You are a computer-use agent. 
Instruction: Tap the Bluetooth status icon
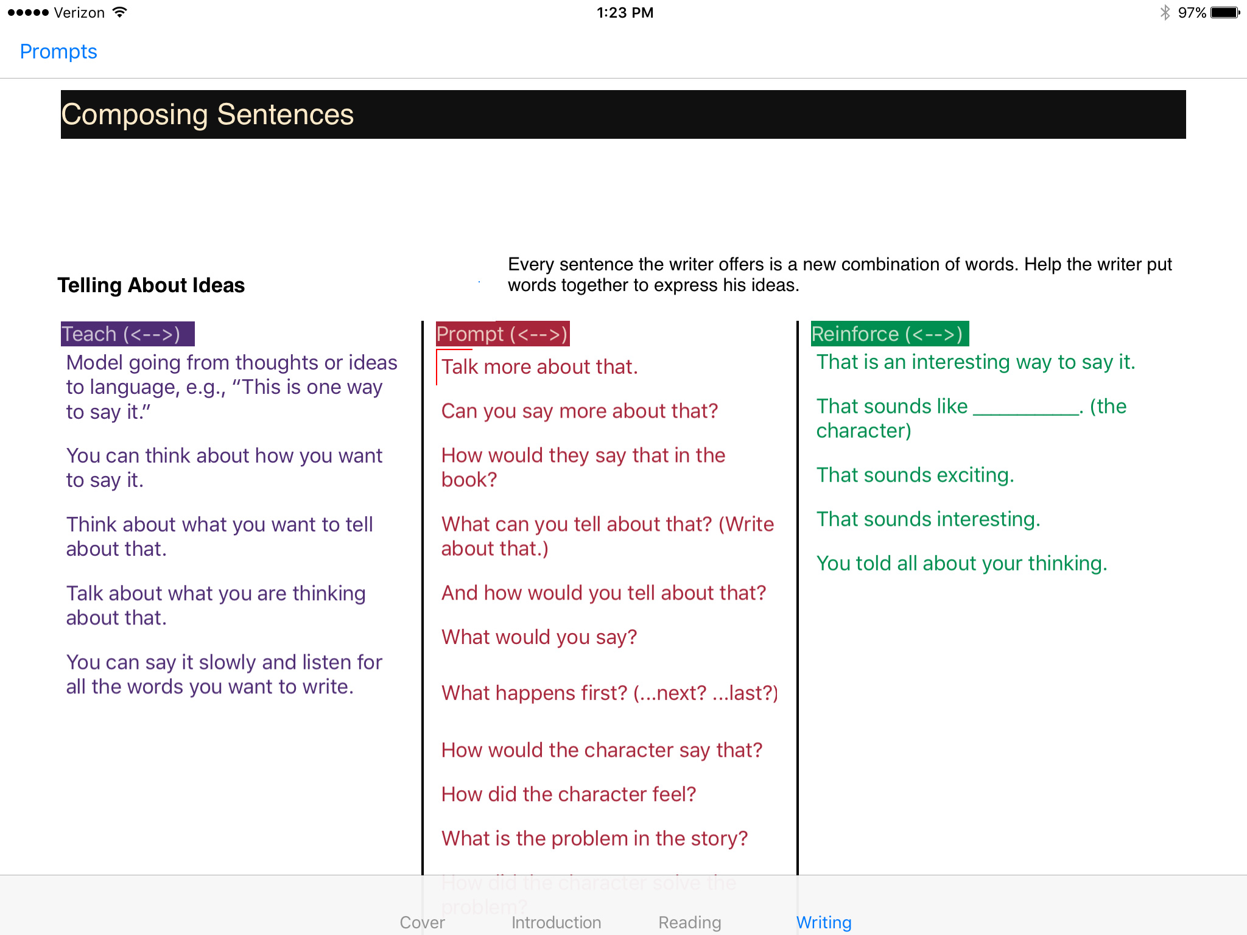click(x=1164, y=13)
